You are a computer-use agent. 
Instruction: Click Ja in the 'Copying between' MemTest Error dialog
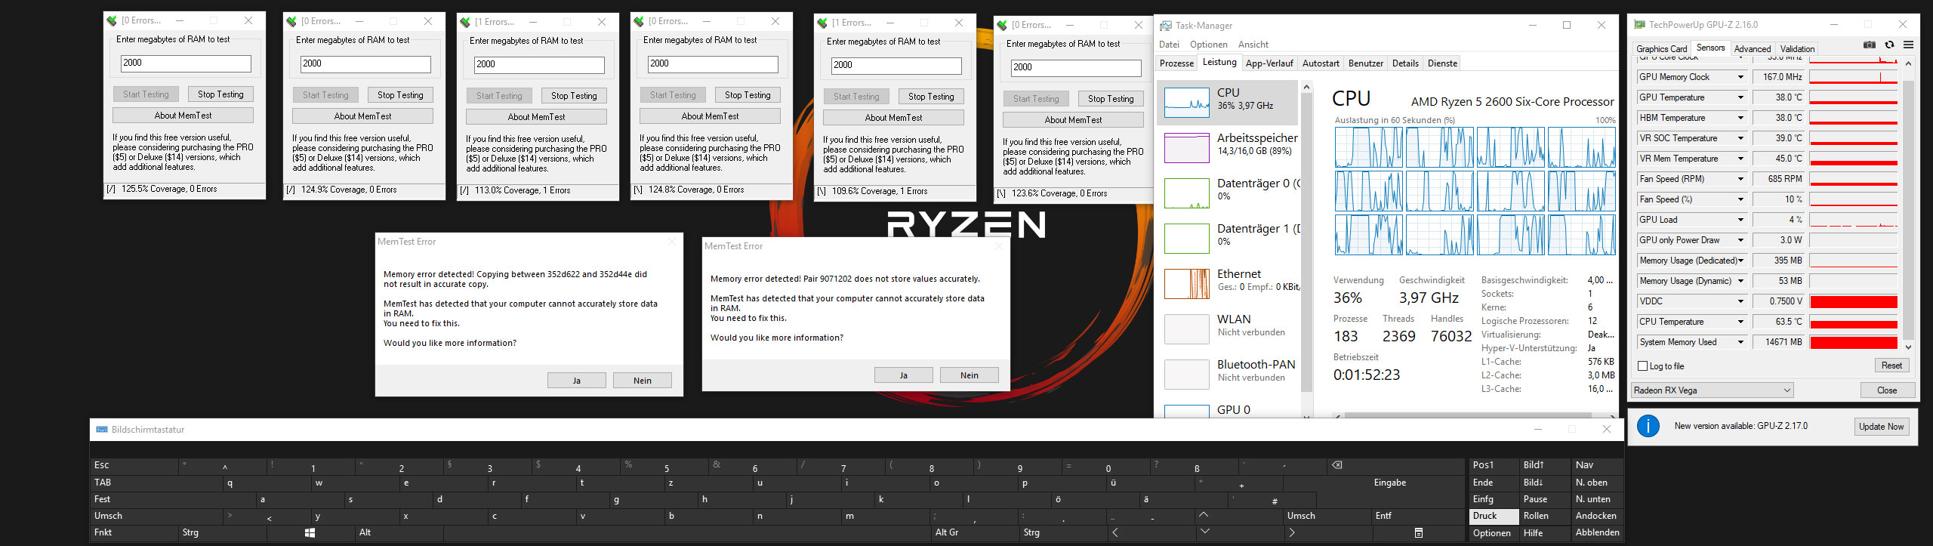(x=577, y=381)
